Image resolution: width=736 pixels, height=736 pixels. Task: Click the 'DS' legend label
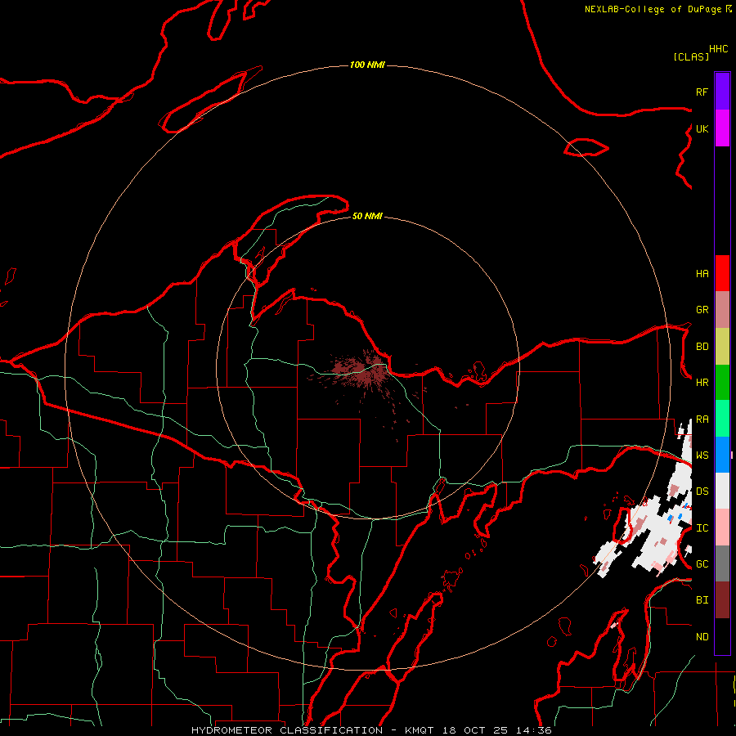702,491
